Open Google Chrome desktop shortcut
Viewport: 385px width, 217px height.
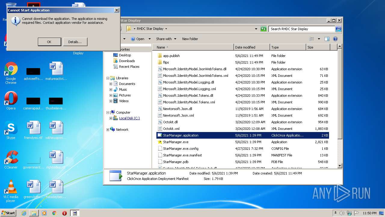coord(11,73)
